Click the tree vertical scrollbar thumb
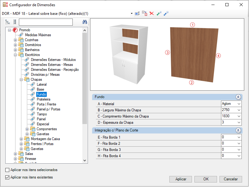 pos(85,78)
